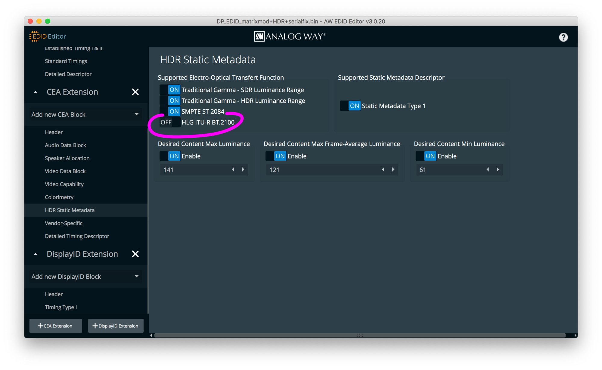Increase Frame-Average Luminance with right arrow
This screenshot has width=602, height=370.
tap(393, 170)
